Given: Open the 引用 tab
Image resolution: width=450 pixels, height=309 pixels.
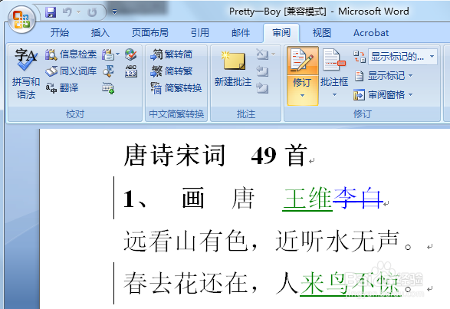Looking at the screenshot, I should (x=200, y=32).
